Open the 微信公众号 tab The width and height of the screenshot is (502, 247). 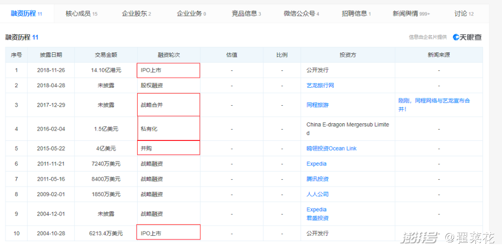pos(301,13)
